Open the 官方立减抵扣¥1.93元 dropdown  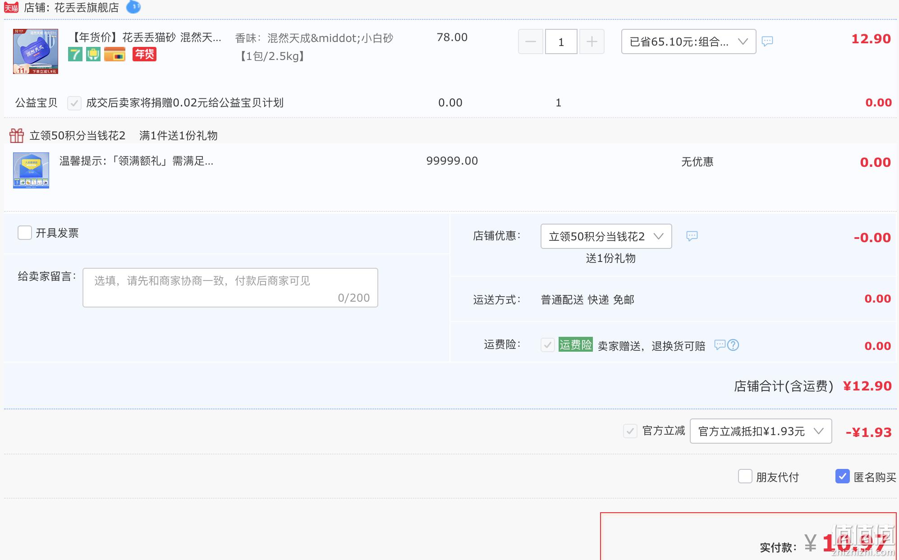(761, 431)
